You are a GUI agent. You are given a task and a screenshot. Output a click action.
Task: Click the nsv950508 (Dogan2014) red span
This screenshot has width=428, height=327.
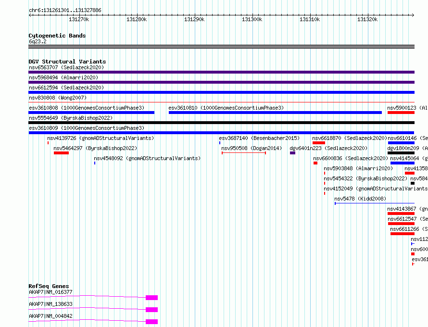tap(244, 153)
